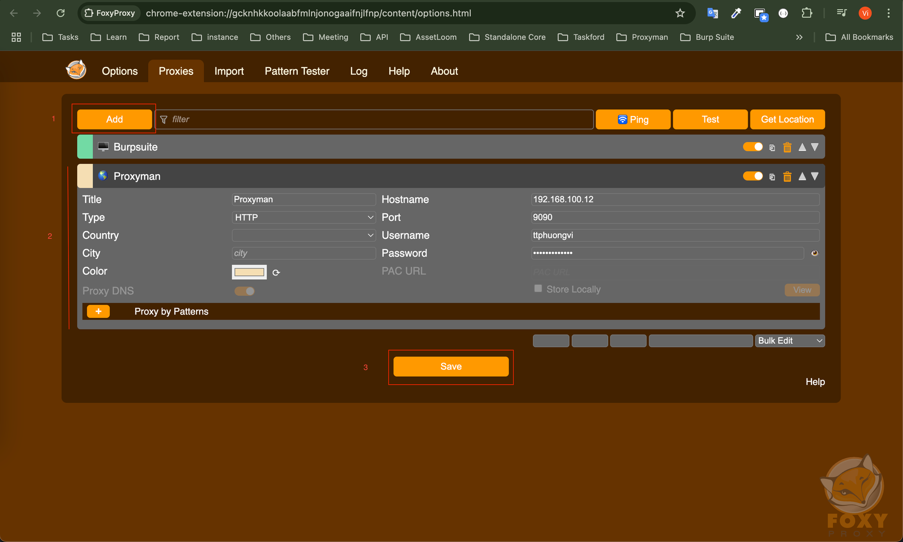Duplicate the Proxyman proxy entry
Image resolution: width=903 pixels, height=542 pixels.
point(772,177)
